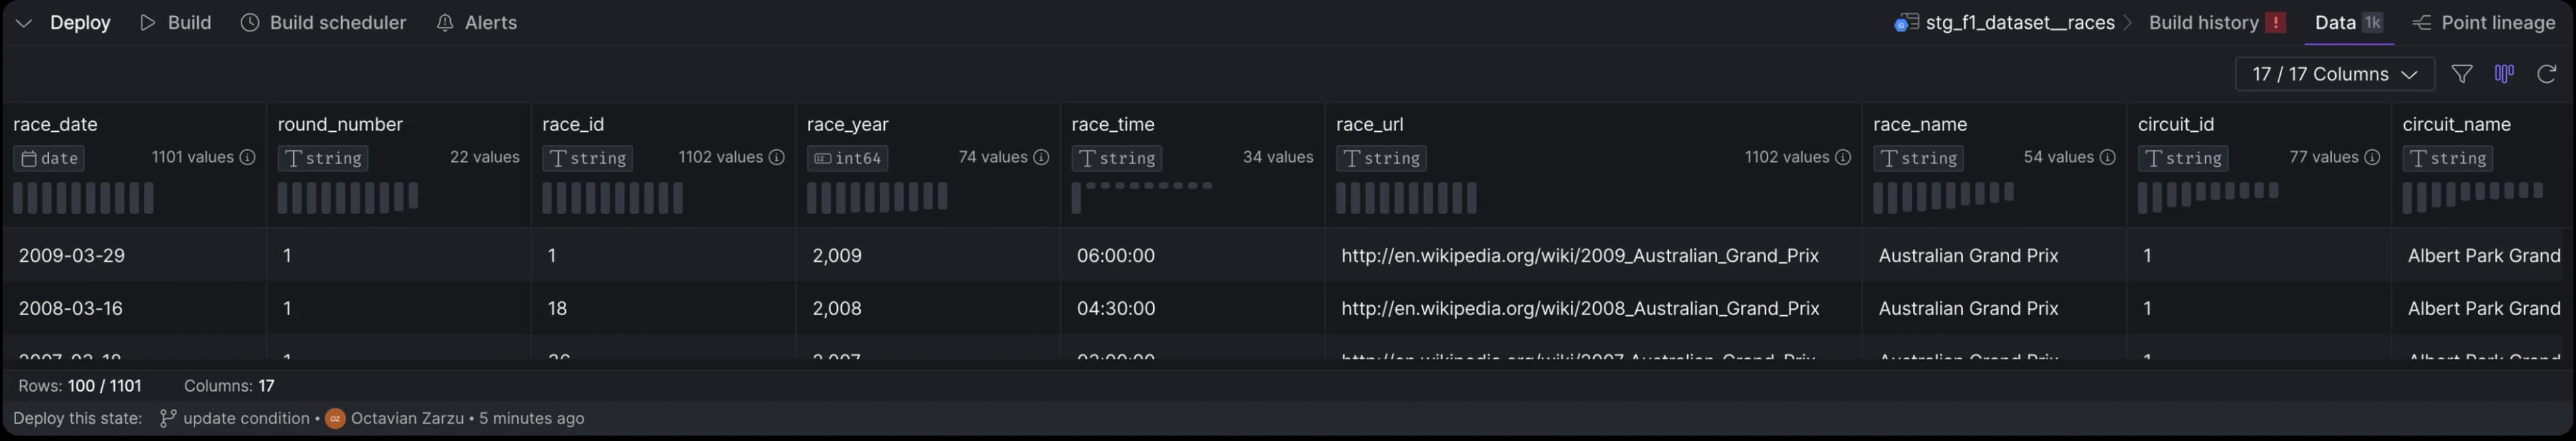
Task: Open the Alerts tab
Action: click(477, 23)
